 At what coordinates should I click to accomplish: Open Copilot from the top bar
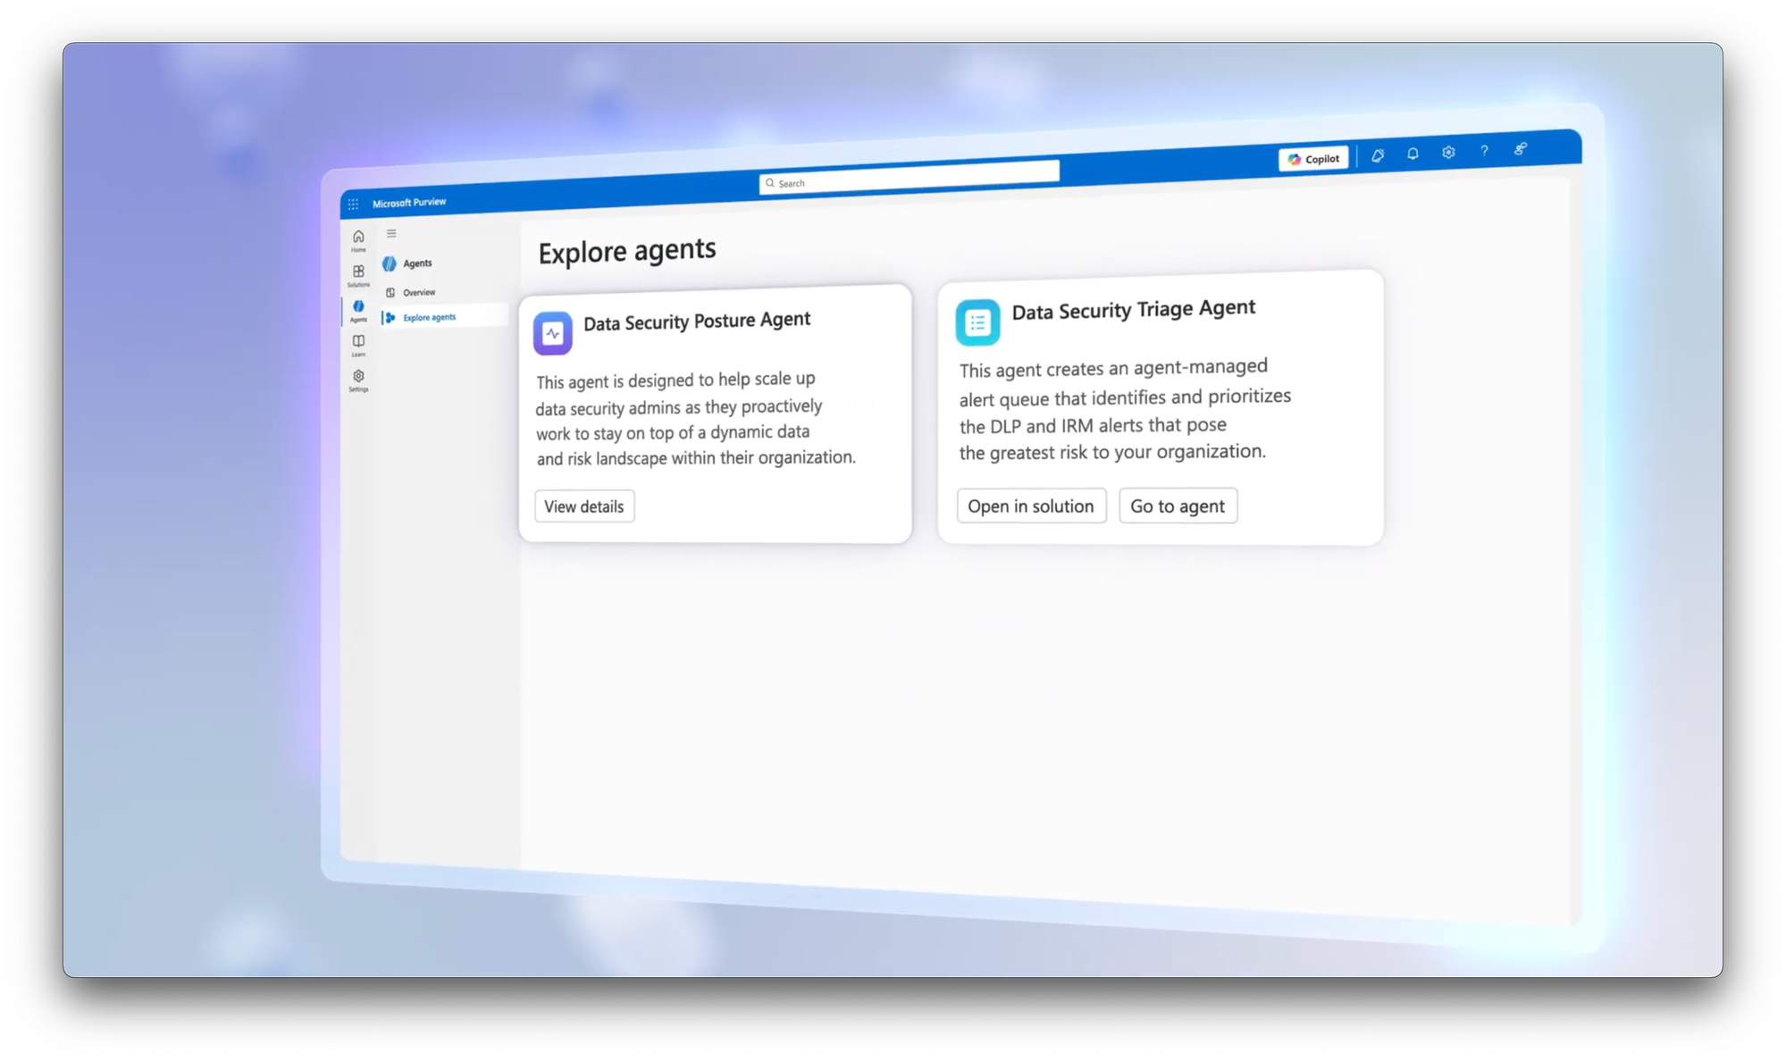[x=1312, y=159]
